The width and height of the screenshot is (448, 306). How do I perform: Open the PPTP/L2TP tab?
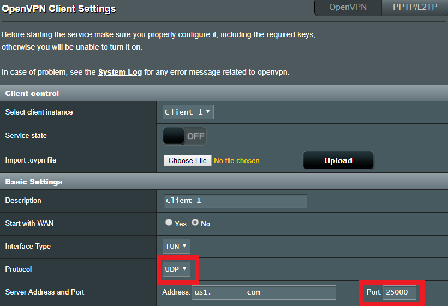tap(415, 8)
